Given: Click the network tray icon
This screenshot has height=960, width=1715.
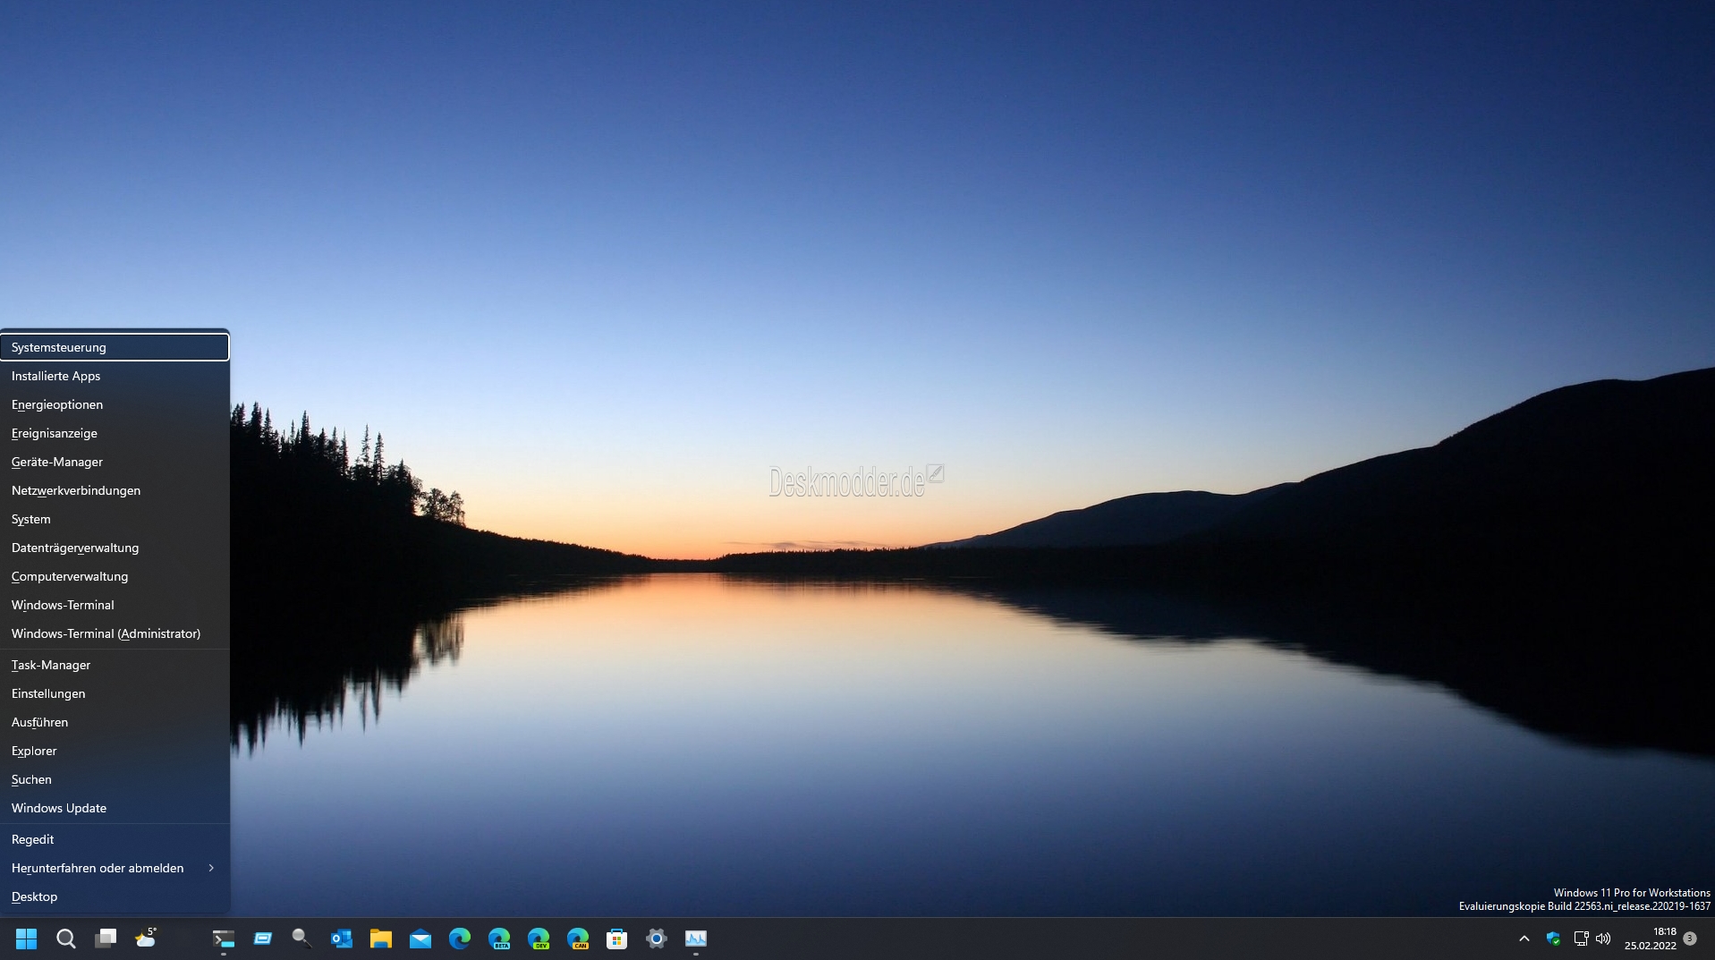Looking at the screenshot, I should [1581, 939].
